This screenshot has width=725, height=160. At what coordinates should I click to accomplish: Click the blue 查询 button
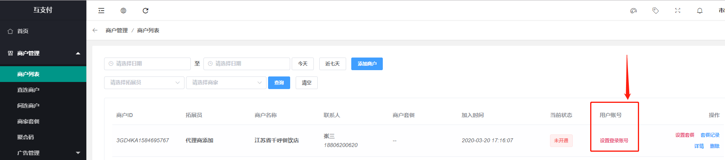click(x=279, y=83)
